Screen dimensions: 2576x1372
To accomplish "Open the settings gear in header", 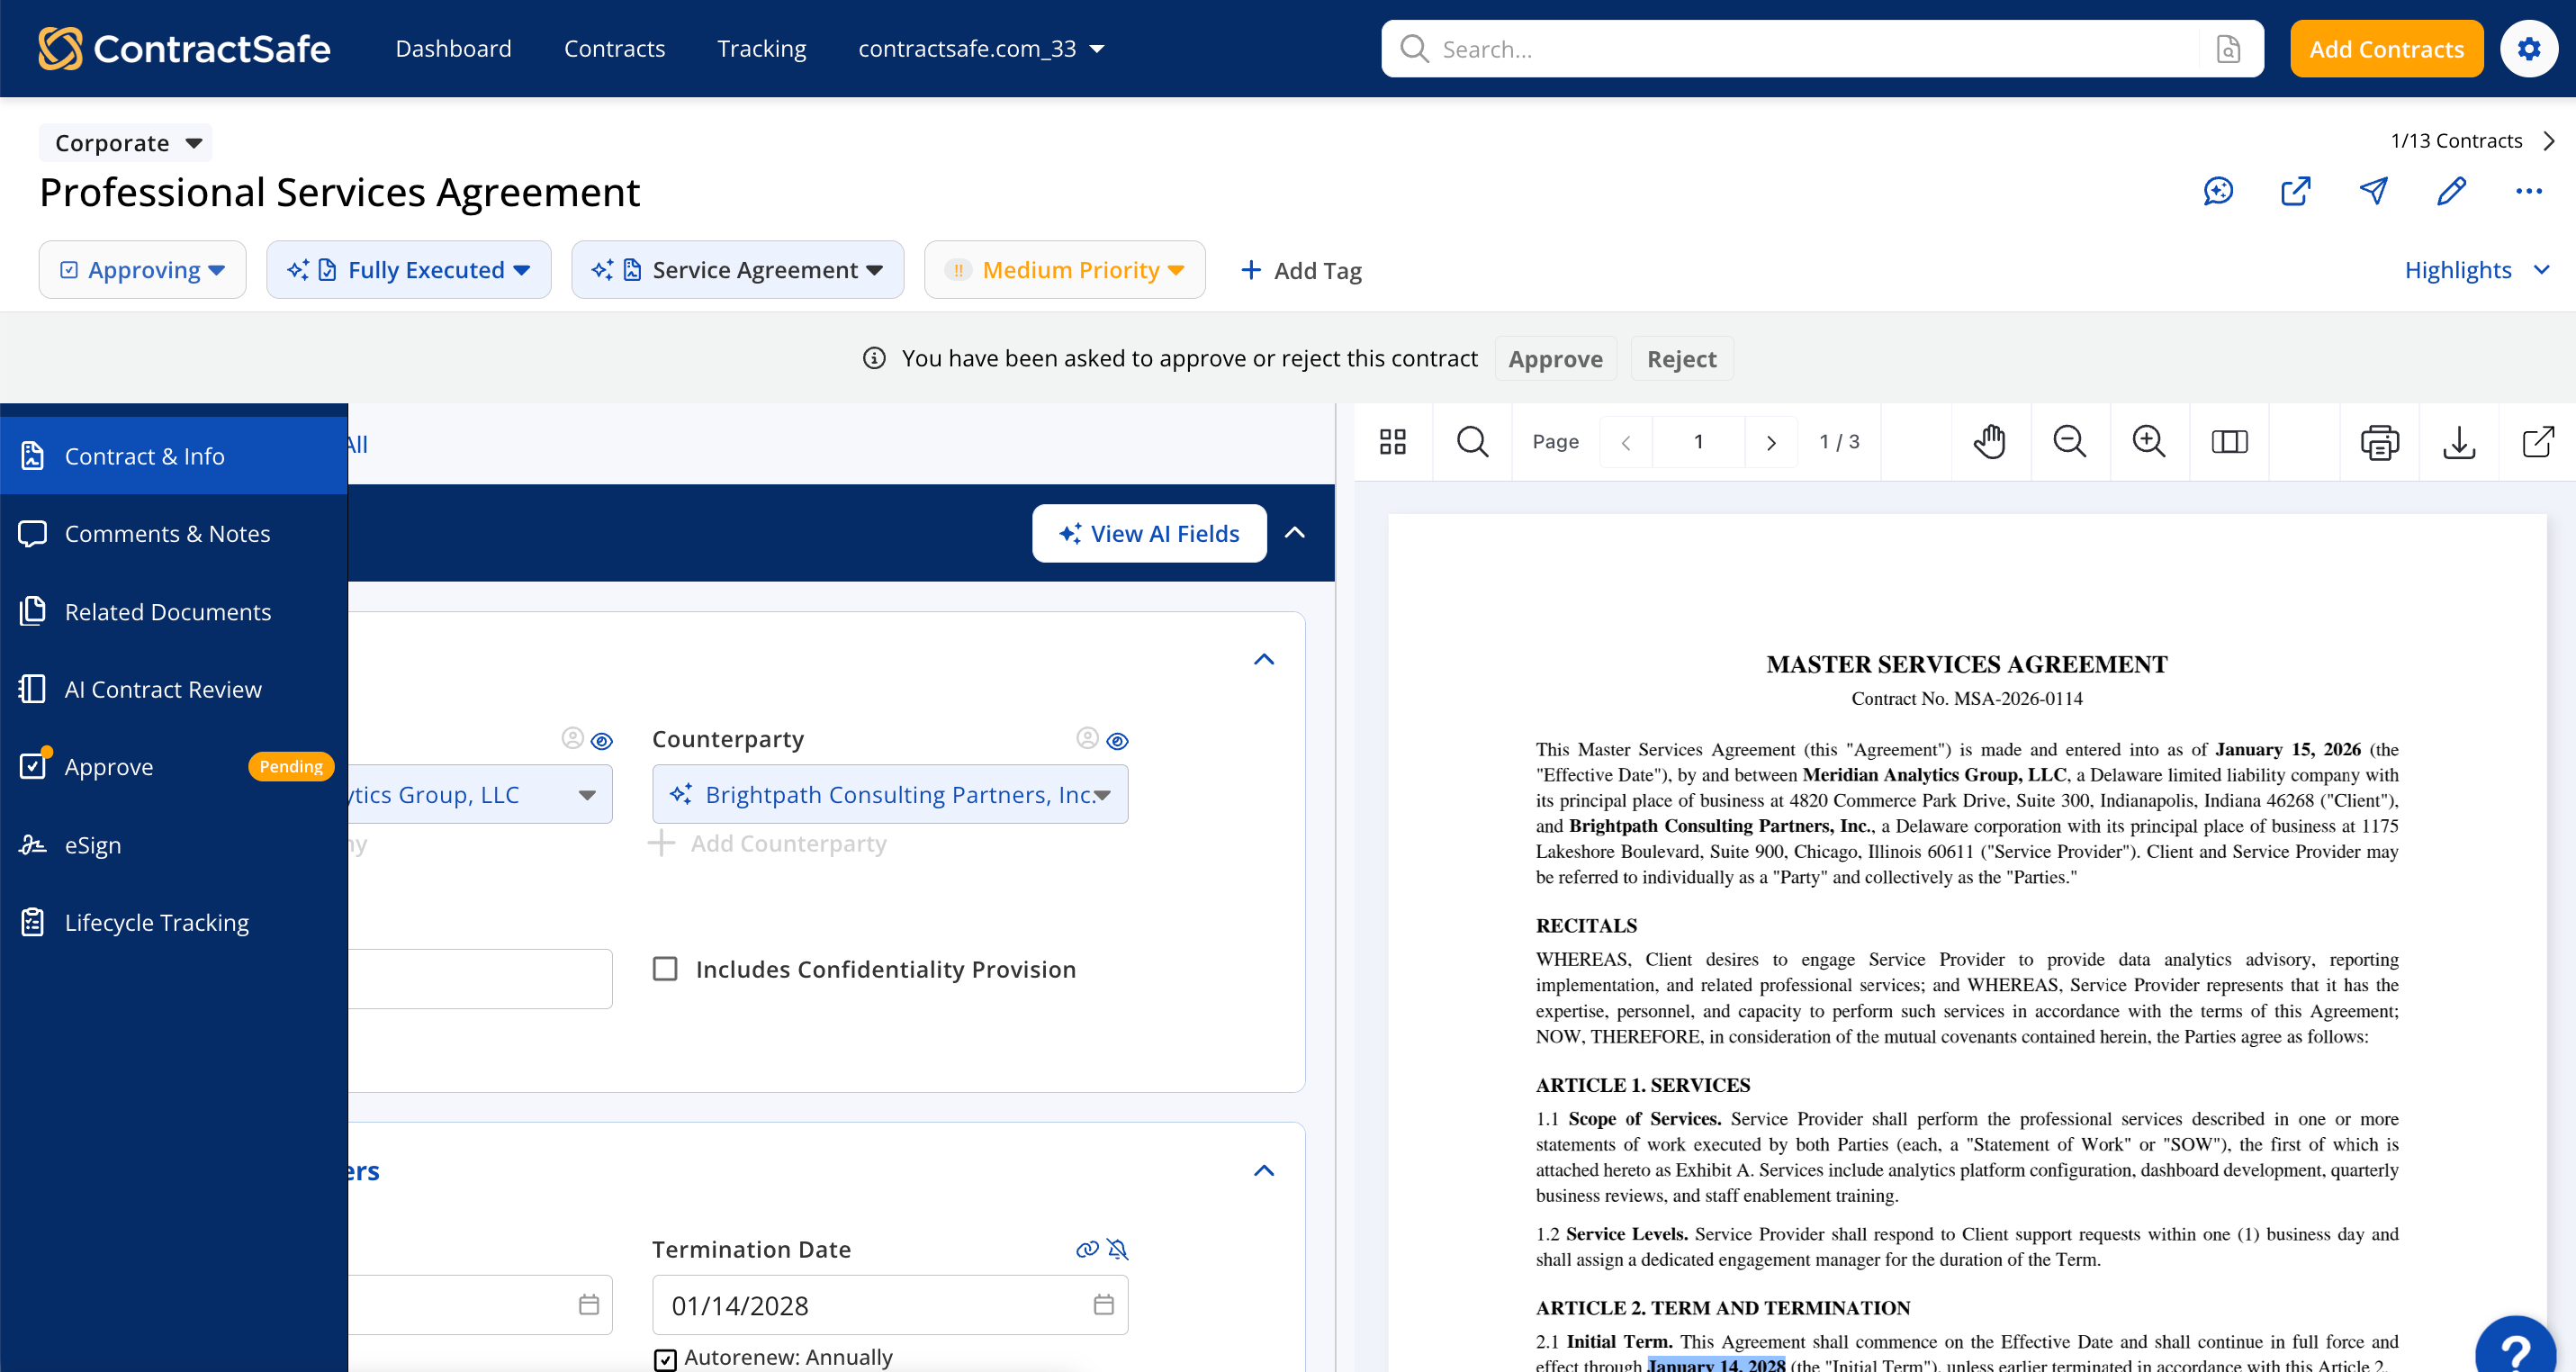I will (2528, 48).
